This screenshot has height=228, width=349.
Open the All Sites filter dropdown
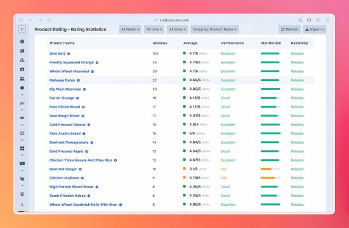click(x=178, y=29)
